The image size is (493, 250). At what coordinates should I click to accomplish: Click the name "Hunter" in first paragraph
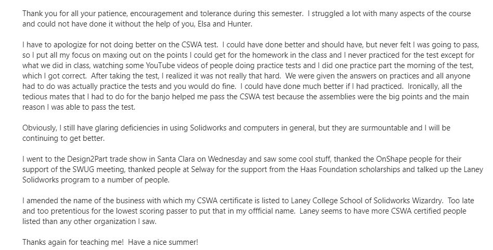coord(241,24)
